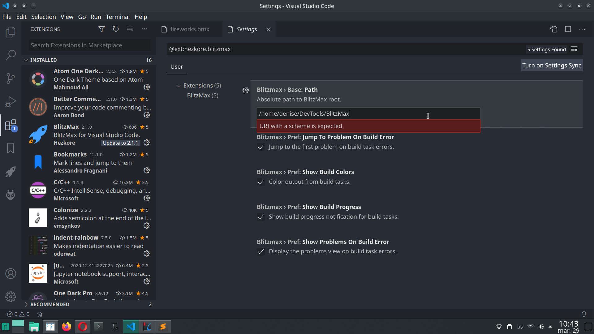Collapse the INSTALLED extensions section
Viewport: 594px width, 334px height.
(26, 60)
